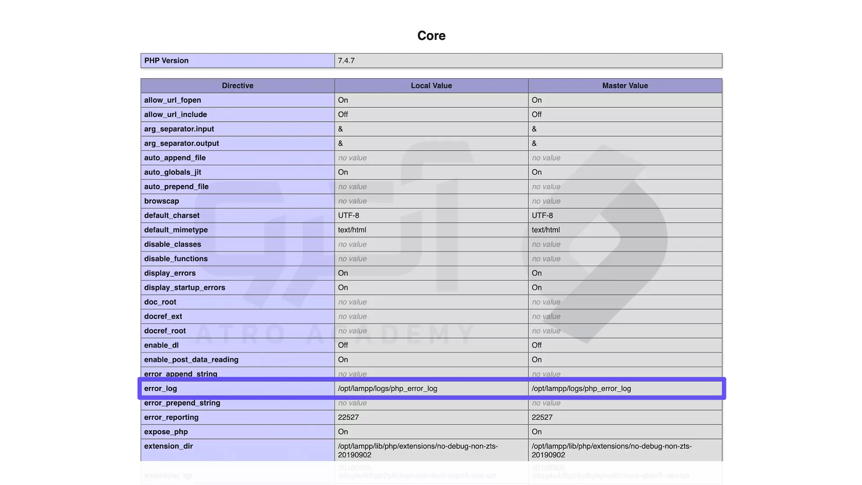Select the "default_charset" directive name
Viewport: 862px width, 485px height.
[x=172, y=215]
